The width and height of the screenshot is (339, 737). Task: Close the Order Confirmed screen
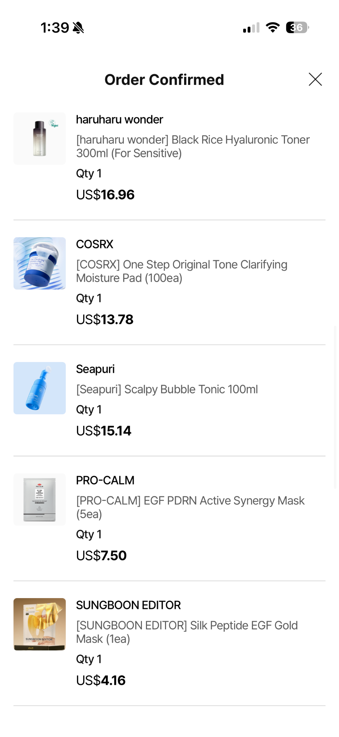point(315,79)
